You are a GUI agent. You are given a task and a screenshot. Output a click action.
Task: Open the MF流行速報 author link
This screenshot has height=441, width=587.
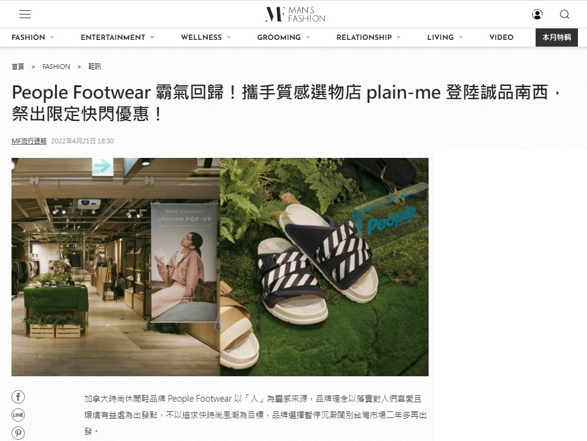pos(29,141)
